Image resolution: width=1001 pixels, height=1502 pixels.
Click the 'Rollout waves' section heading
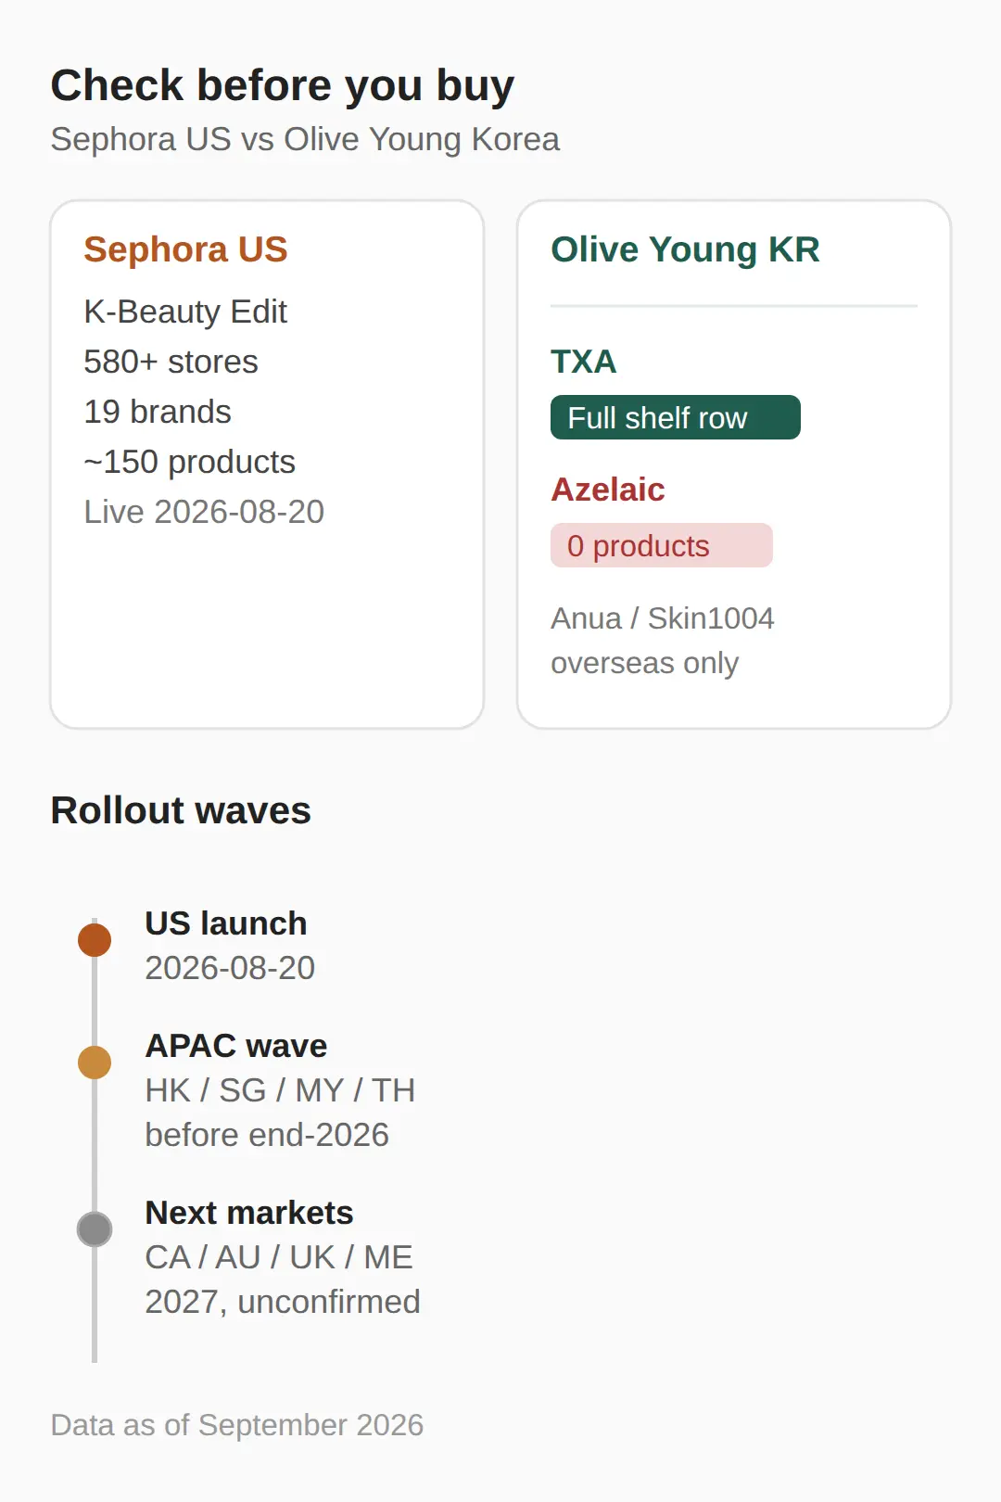coord(181,811)
